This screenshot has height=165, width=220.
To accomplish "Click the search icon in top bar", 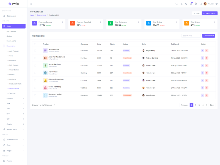I will (177, 4).
